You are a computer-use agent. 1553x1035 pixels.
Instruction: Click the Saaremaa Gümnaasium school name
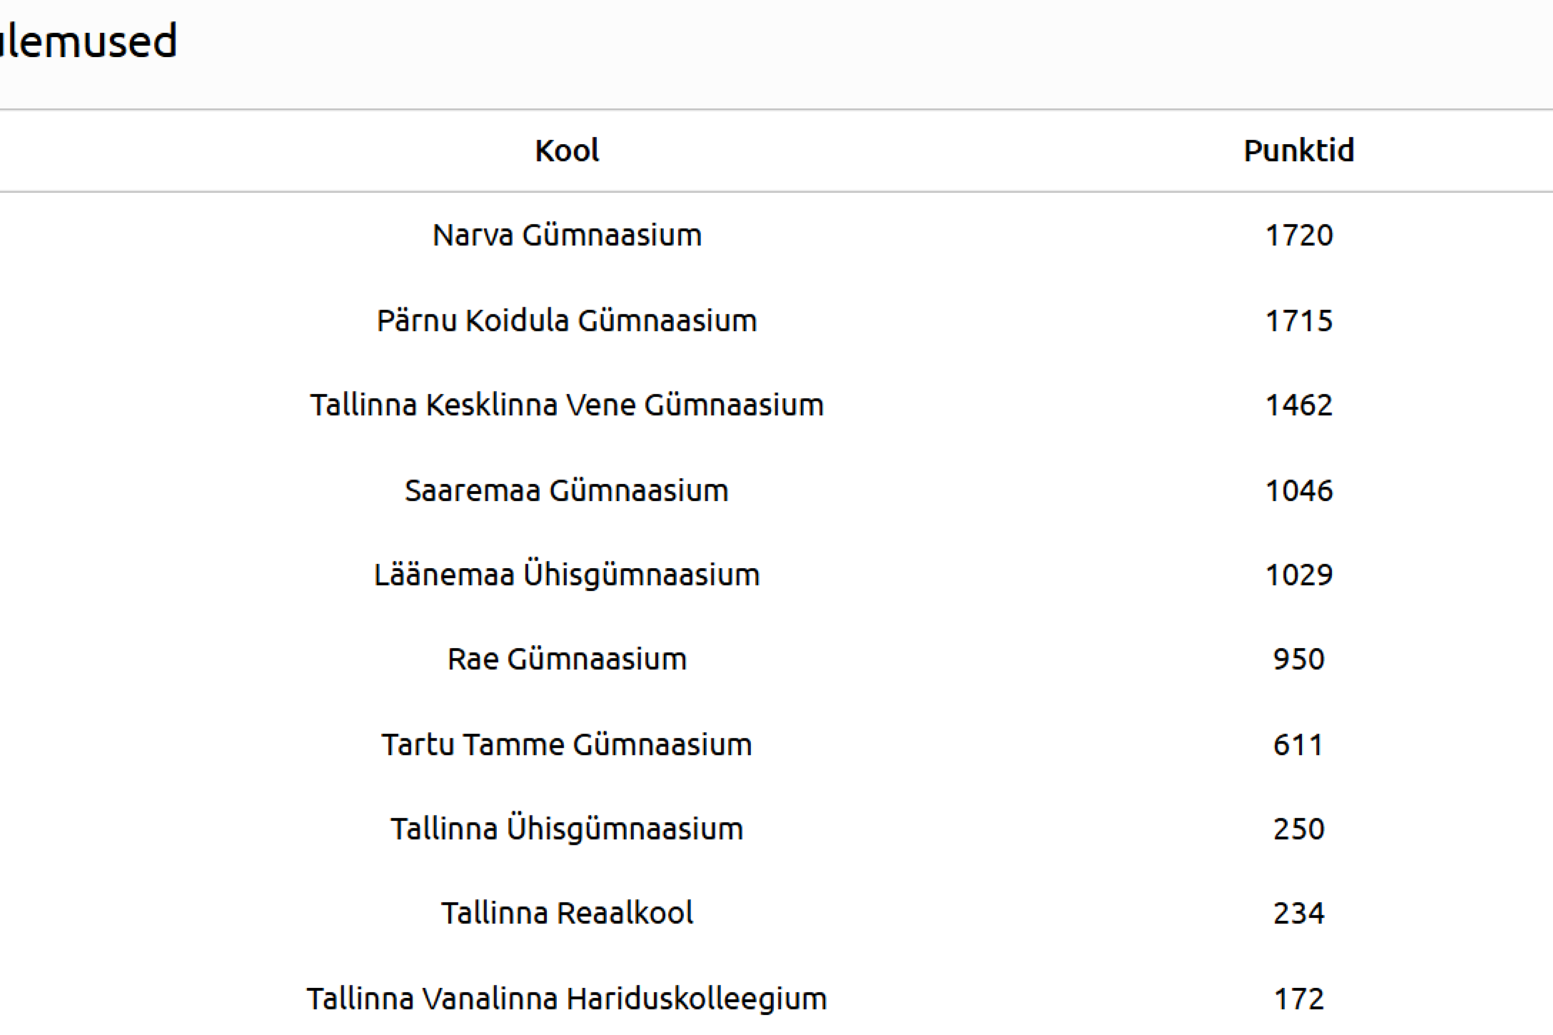pos(566,490)
